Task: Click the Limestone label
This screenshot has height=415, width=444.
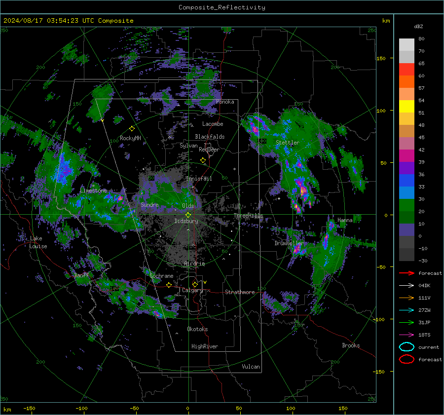Action: 93,190
